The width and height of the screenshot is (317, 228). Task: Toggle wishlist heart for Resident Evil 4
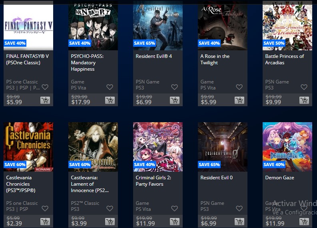coord(174,87)
